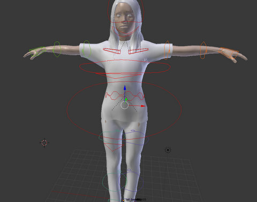
Task: Select the teal foot control circle
Action: tap(115, 182)
